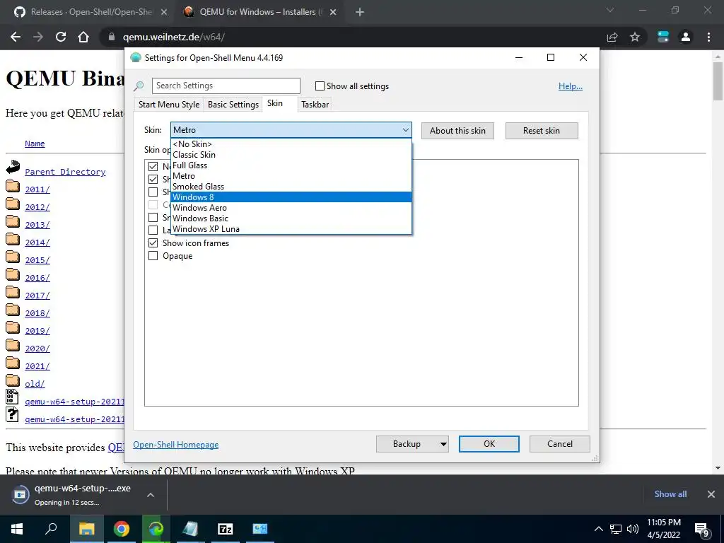Open Chrome tab search chevron

tap(610, 10)
